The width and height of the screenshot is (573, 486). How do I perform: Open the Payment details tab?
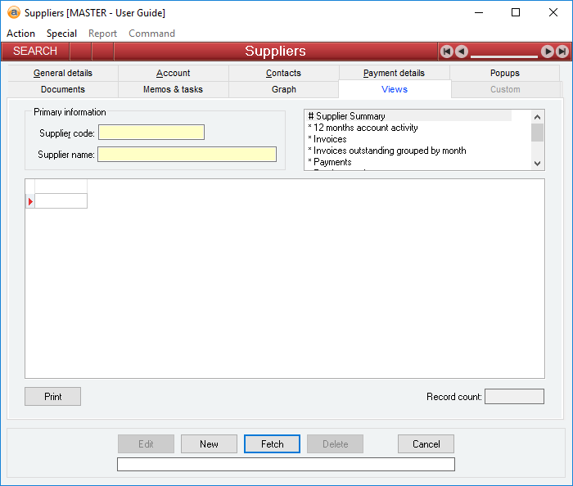[394, 73]
